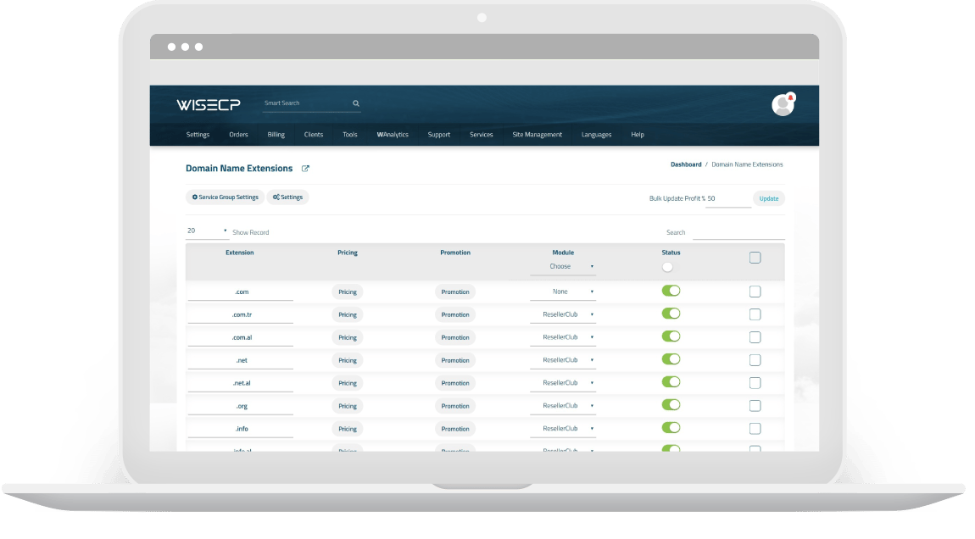This screenshot has height=539, width=975.
Task: Click the Bulk Update Profit % field
Action: [x=728, y=199]
